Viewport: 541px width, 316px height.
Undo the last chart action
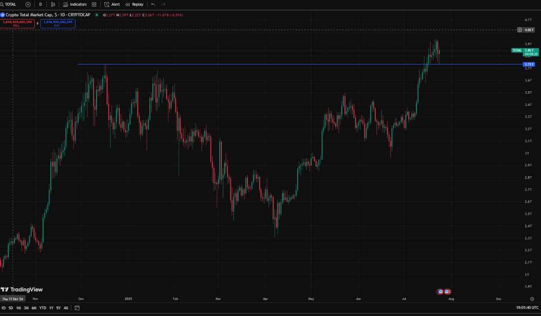click(153, 4)
